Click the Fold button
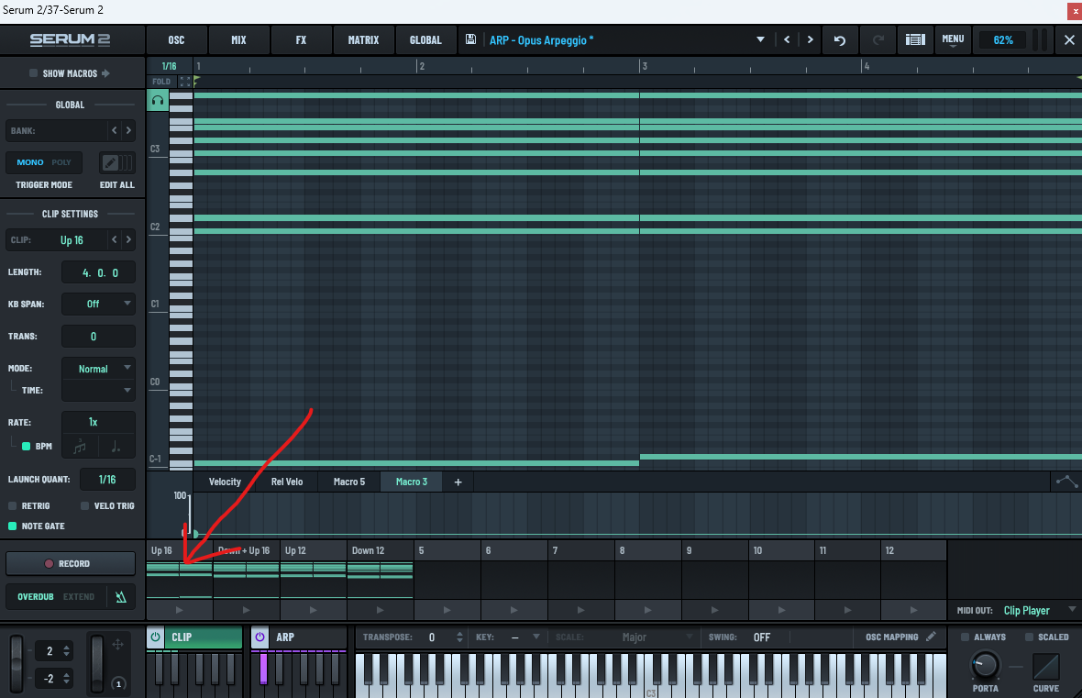 pos(161,82)
